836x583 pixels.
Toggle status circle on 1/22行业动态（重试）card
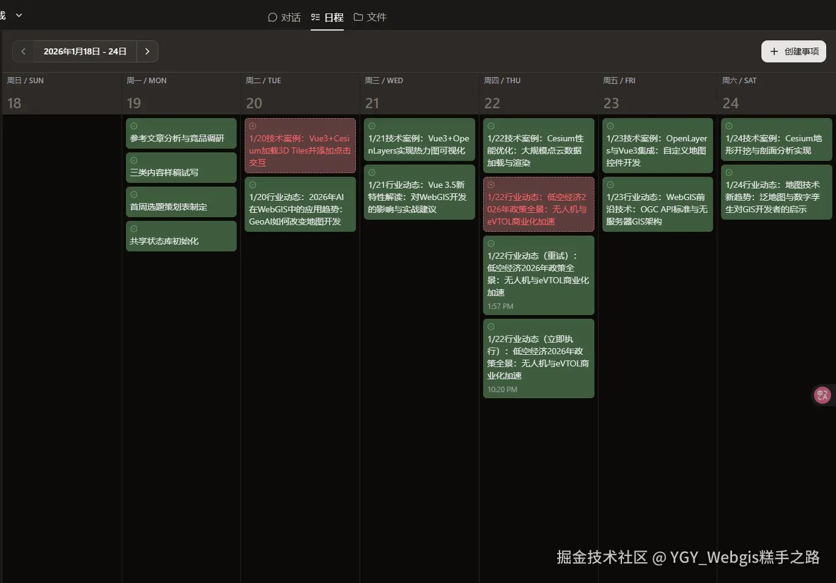(x=491, y=243)
